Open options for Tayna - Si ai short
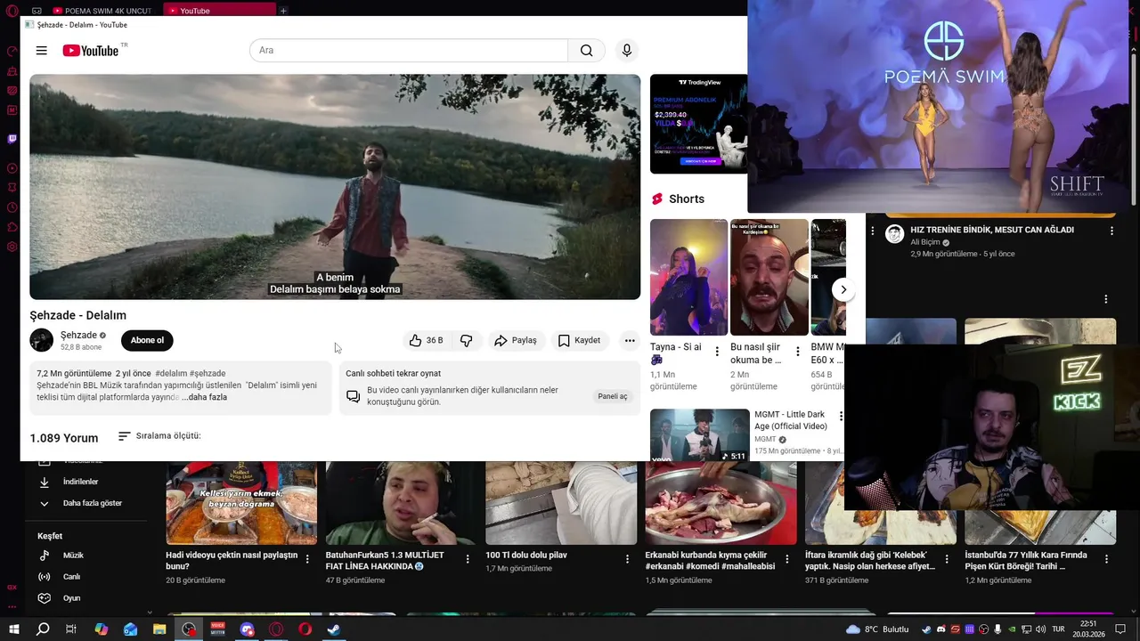This screenshot has height=641, width=1140. (717, 352)
